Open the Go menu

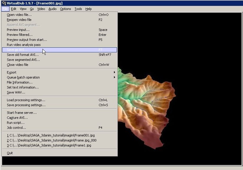32,9
